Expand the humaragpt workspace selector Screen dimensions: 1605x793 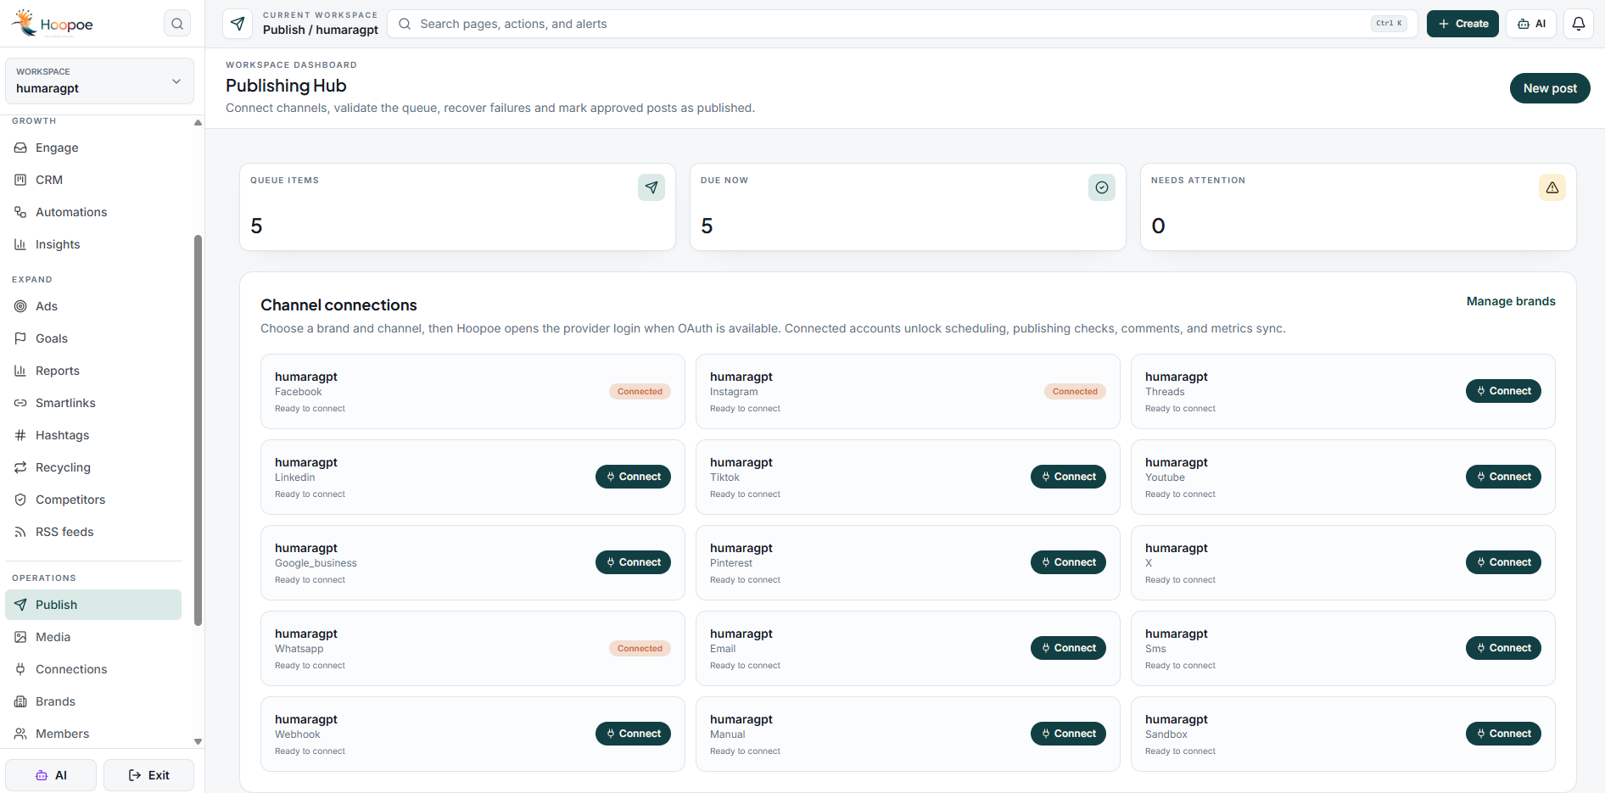pos(99,81)
